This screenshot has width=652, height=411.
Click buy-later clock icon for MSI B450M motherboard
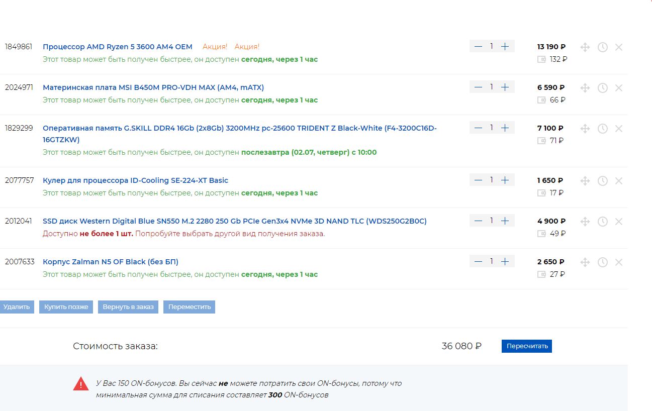pos(603,88)
